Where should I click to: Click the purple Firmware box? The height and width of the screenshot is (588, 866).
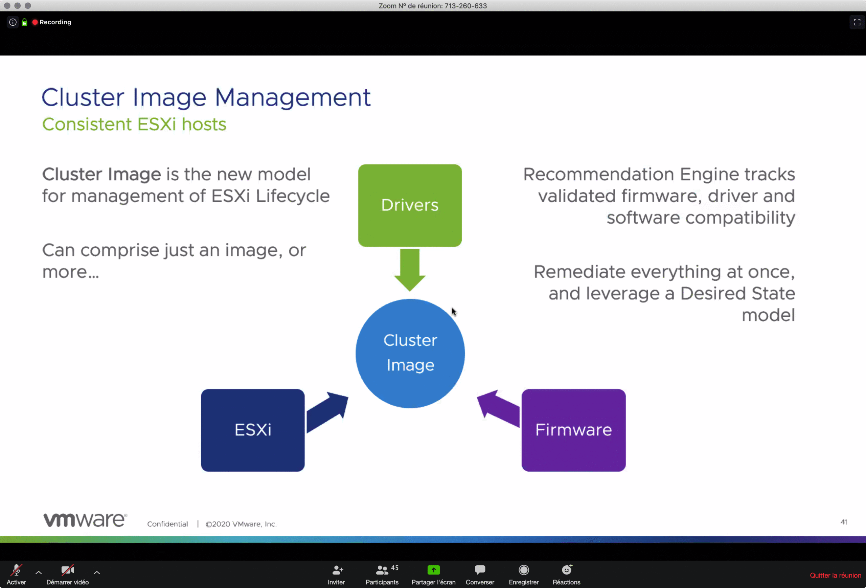pos(573,430)
